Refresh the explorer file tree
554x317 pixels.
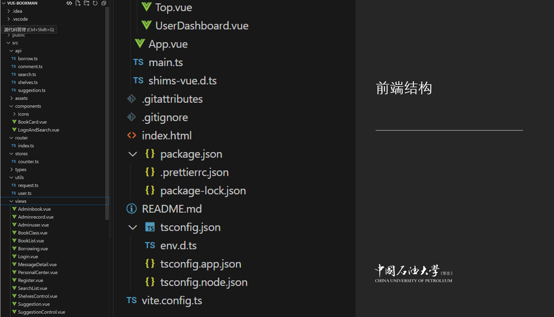coord(95,3)
